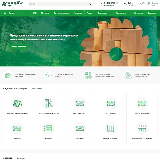The width and height of the screenshot is (160, 160).
Task: Click the phone number in header
Action: [x=110, y=3]
